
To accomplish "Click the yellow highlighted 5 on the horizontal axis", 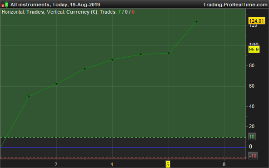I will [168, 164].
